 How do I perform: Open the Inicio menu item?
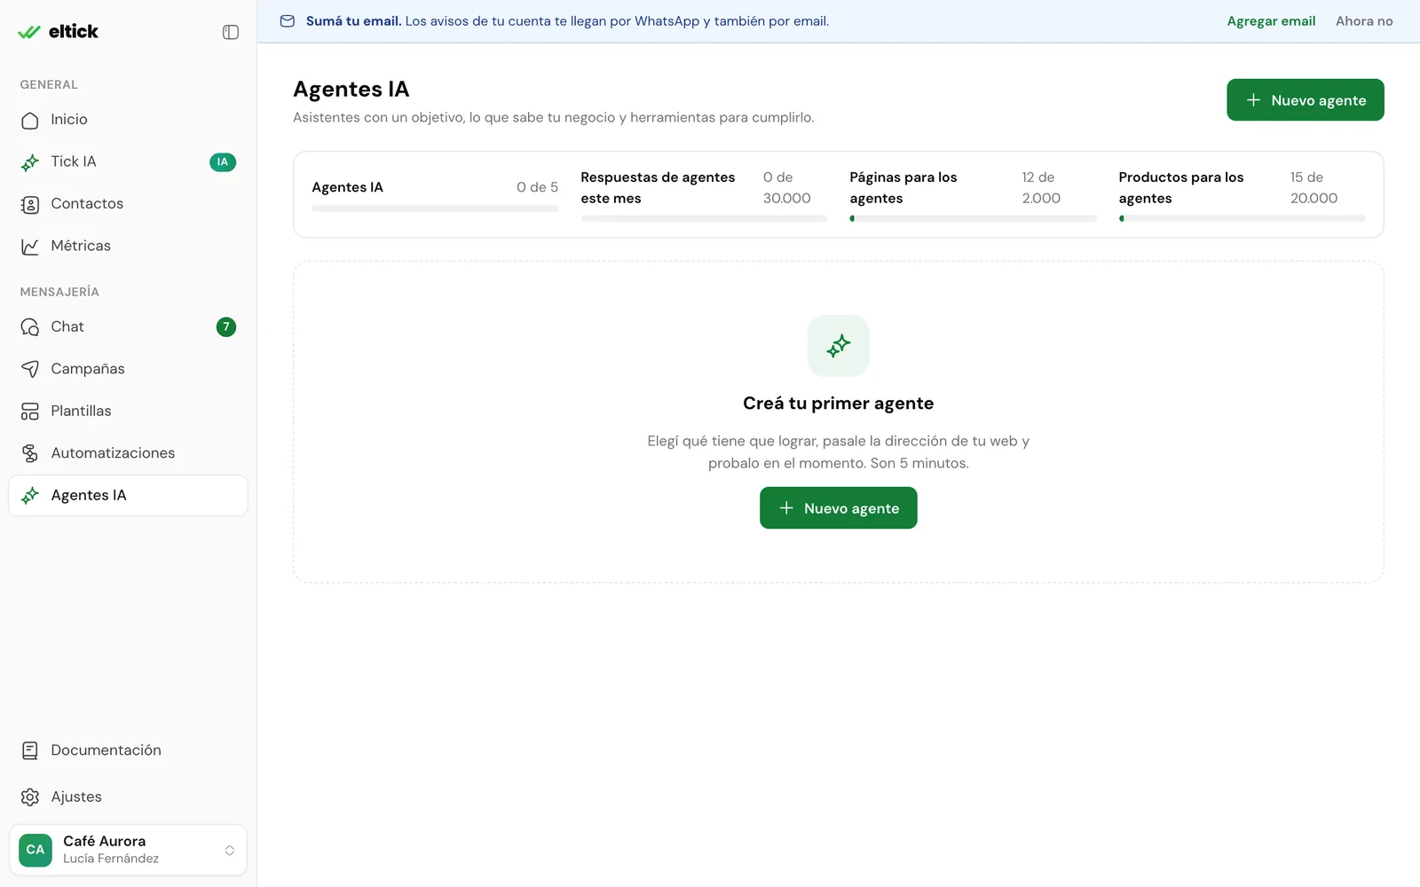pyautogui.click(x=128, y=120)
